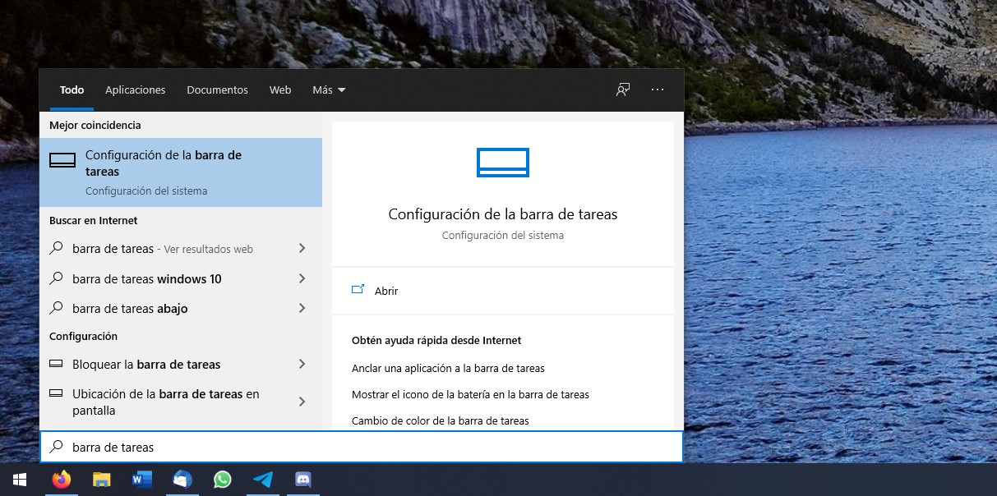Image resolution: width=997 pixels, height=496 pixels.
Task: Open the three-dot options menu
Action: coord(658,90)
